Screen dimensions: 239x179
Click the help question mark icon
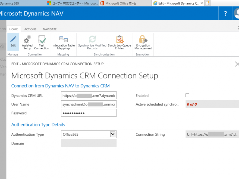click(x=225, y=14)
